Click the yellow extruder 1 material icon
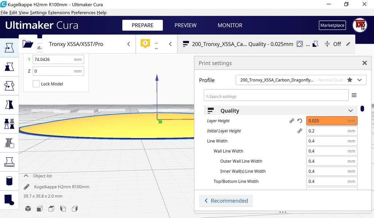374x218 pixels. tap(145, 44)
